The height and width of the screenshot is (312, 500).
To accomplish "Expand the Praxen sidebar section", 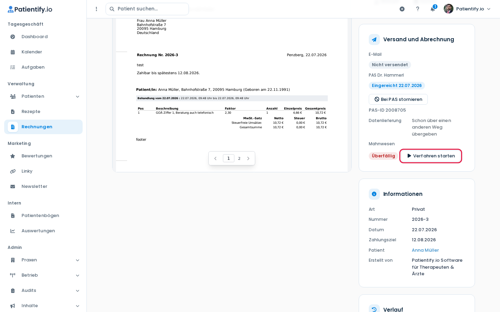I will 43,260.
